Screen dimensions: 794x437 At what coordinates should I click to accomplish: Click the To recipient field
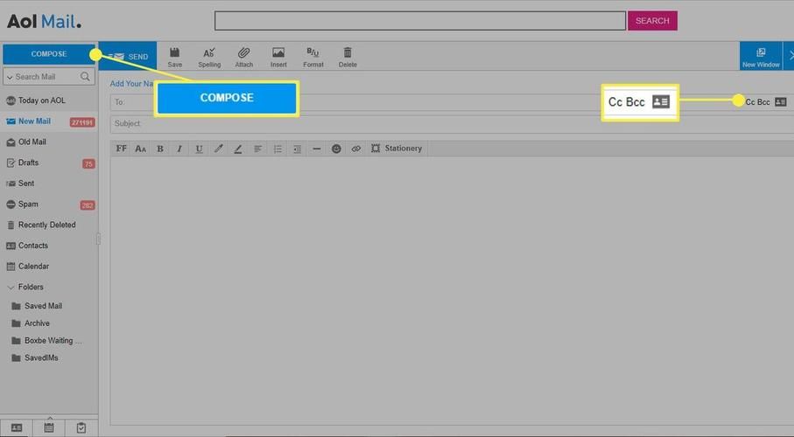pyautogui.click(x=452, y=102)
